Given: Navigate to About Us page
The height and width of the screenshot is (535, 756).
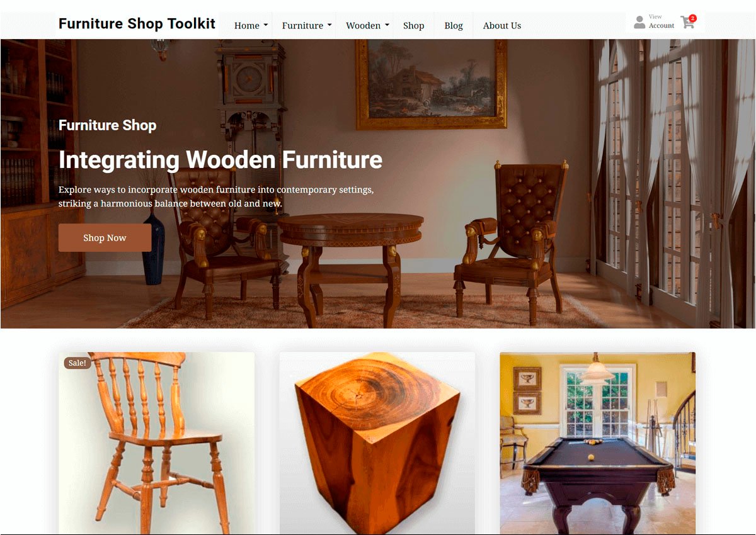Looking at the screenshot, I should point(502,25).
